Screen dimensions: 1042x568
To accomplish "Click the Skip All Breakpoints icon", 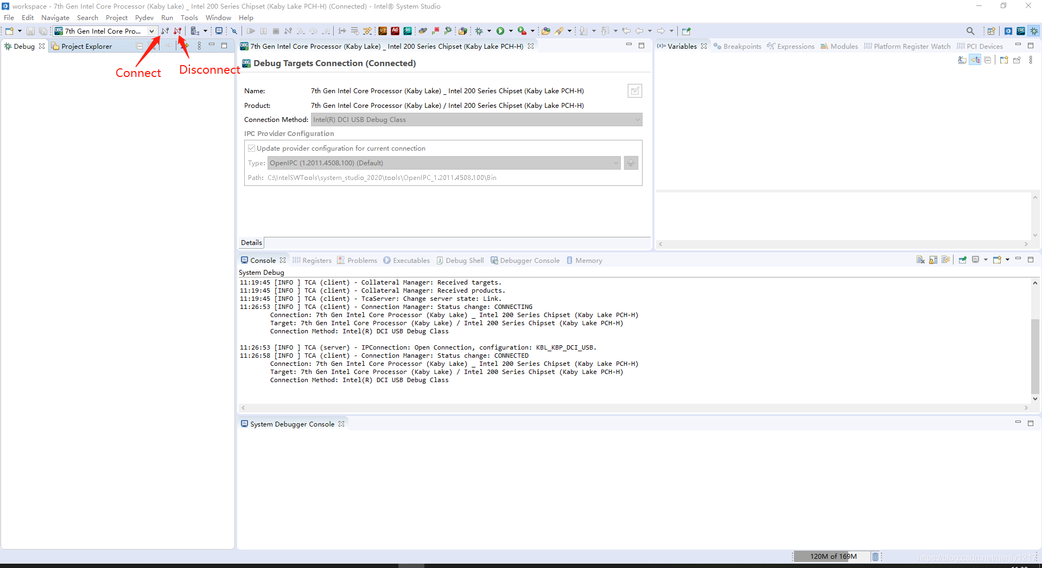I will click(234, 31).
